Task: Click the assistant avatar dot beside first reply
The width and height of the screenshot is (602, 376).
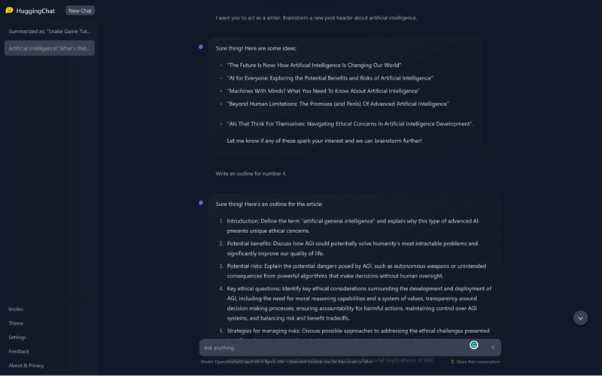Action: point(201,47)
